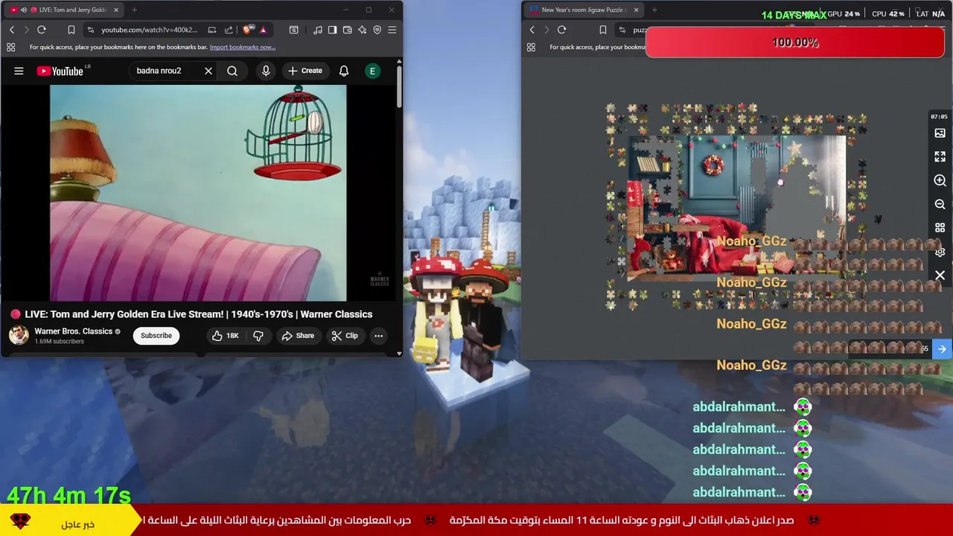Subscribe to Warner Bros. Classics
The image size is (953, 536).
coord(156,336)
